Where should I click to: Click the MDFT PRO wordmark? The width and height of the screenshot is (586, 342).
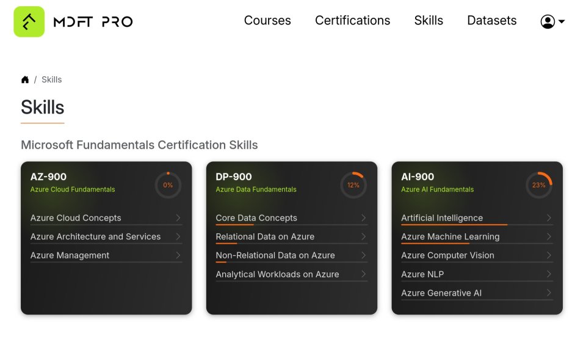[x=93, y=21]
